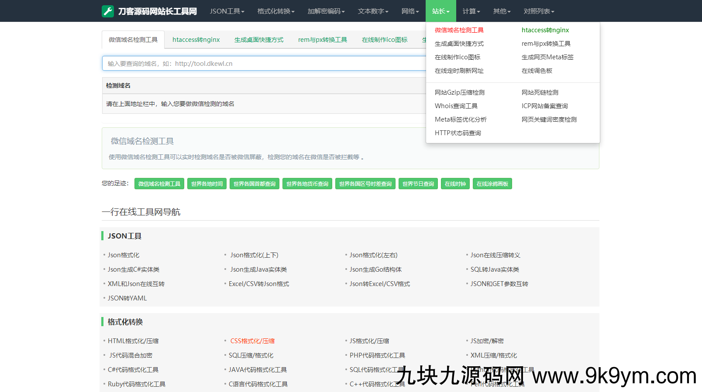Select Whois查询工具 in the dropdown menu
Viewport: 702px width, 392px height.
click(x=456, y=106)
